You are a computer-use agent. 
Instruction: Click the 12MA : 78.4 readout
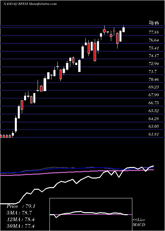(x=20, y=219)
